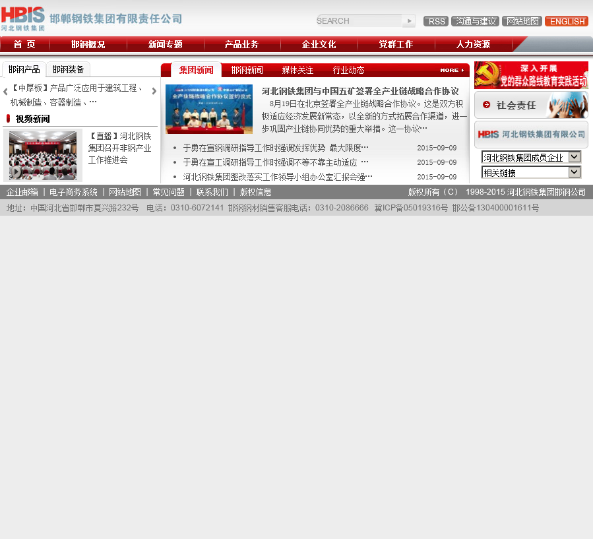Viewport: 593px width, 539px height.
Task: Expand the 相关链接 dropdown
Action: click(531, 172)
